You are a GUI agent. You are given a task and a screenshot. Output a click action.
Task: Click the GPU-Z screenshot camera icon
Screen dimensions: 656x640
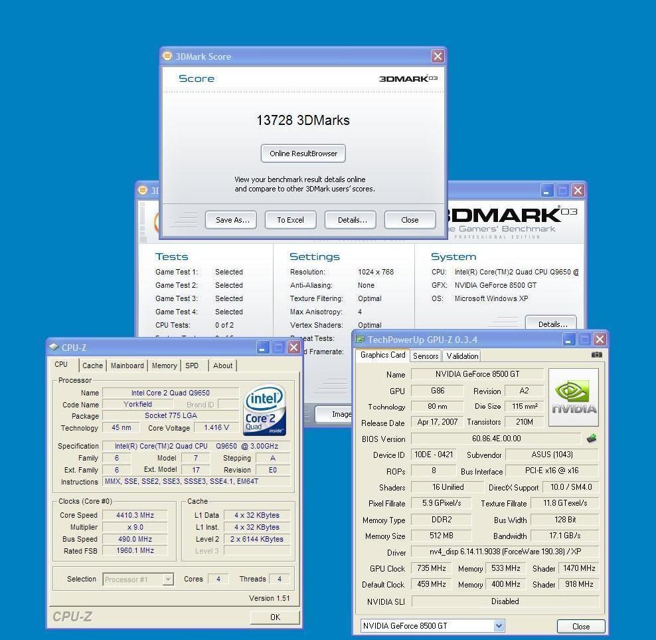click(597, 355)
